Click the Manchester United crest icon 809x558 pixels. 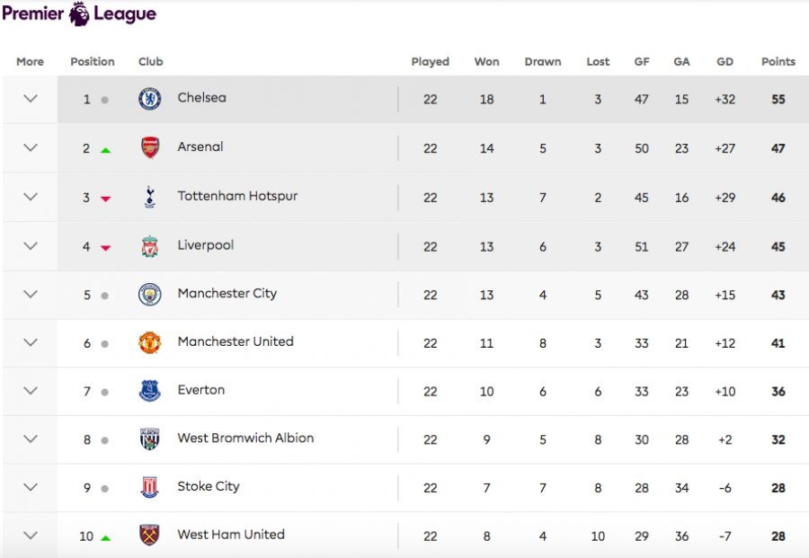[150, 342]
